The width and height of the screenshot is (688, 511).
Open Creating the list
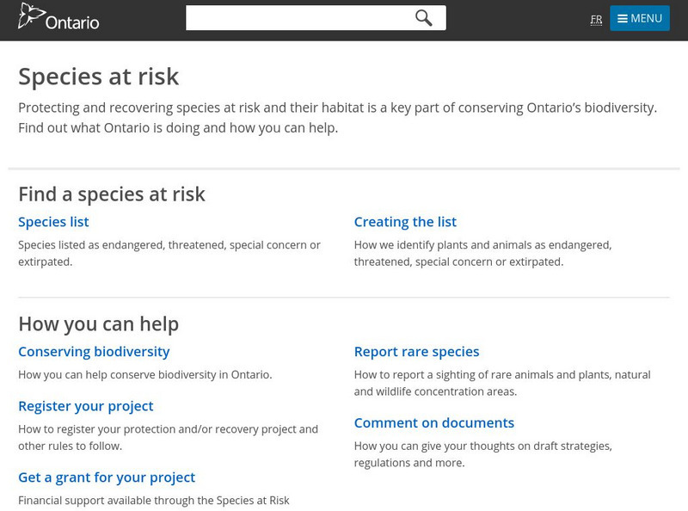pyautogui.click(x=408, y=221)
